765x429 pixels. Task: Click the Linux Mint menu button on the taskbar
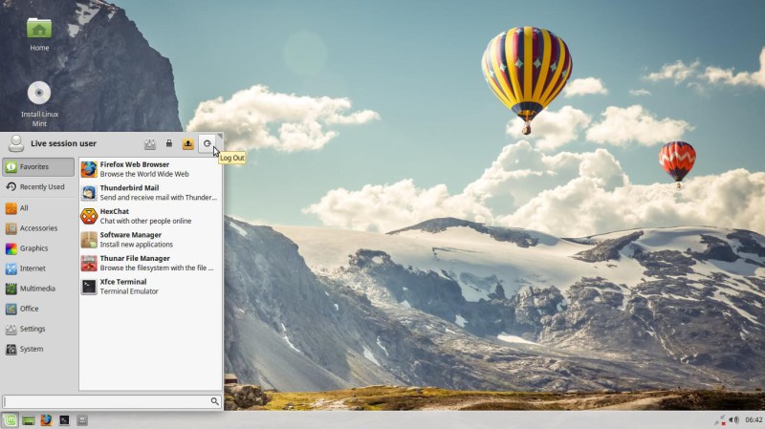[x=10, y=420]
